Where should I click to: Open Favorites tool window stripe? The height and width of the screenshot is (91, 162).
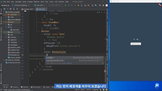pyautogui.click(x=1, y=67)
